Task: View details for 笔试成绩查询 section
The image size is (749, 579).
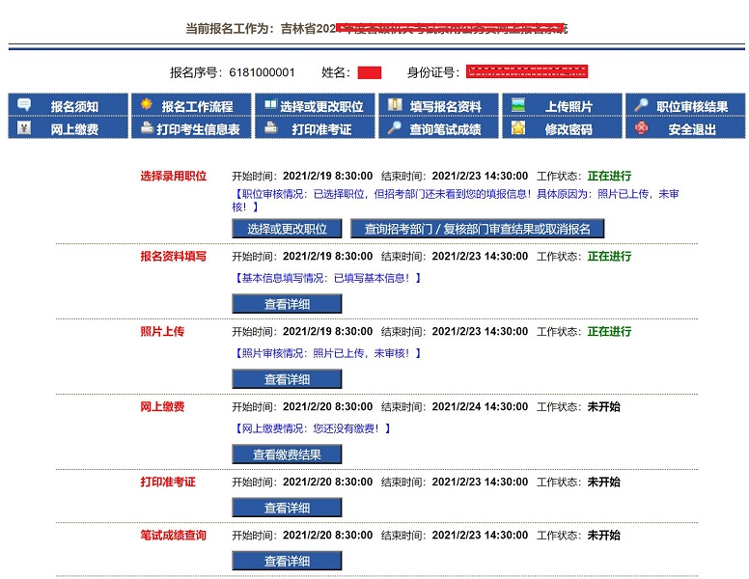Action: pyautogui.click(x=287, y=561)
